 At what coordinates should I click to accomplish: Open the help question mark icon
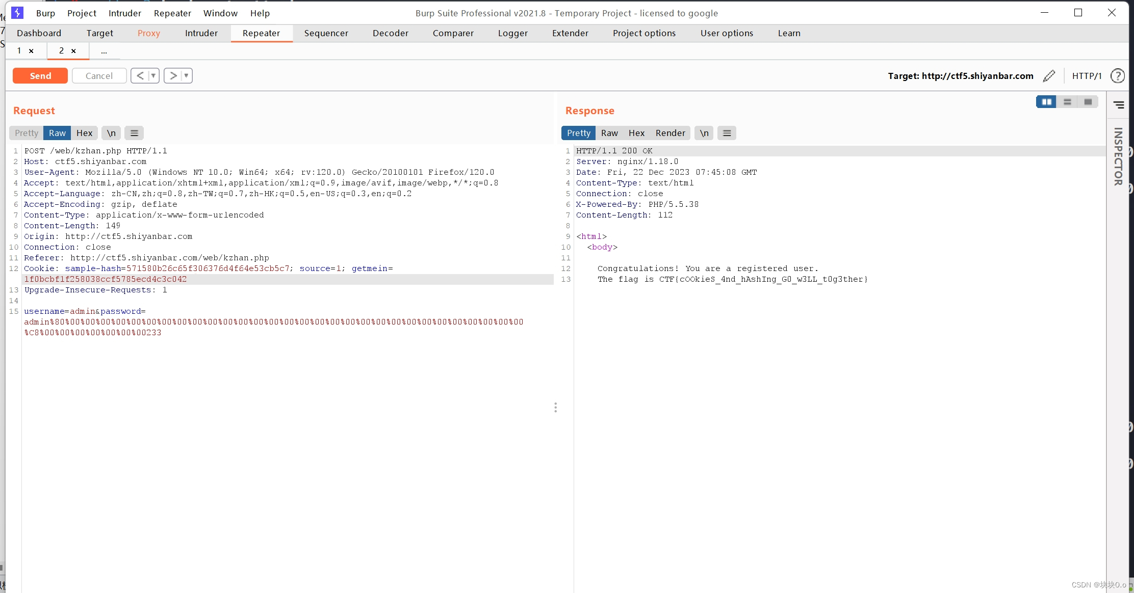click(x=1117, y=76)
